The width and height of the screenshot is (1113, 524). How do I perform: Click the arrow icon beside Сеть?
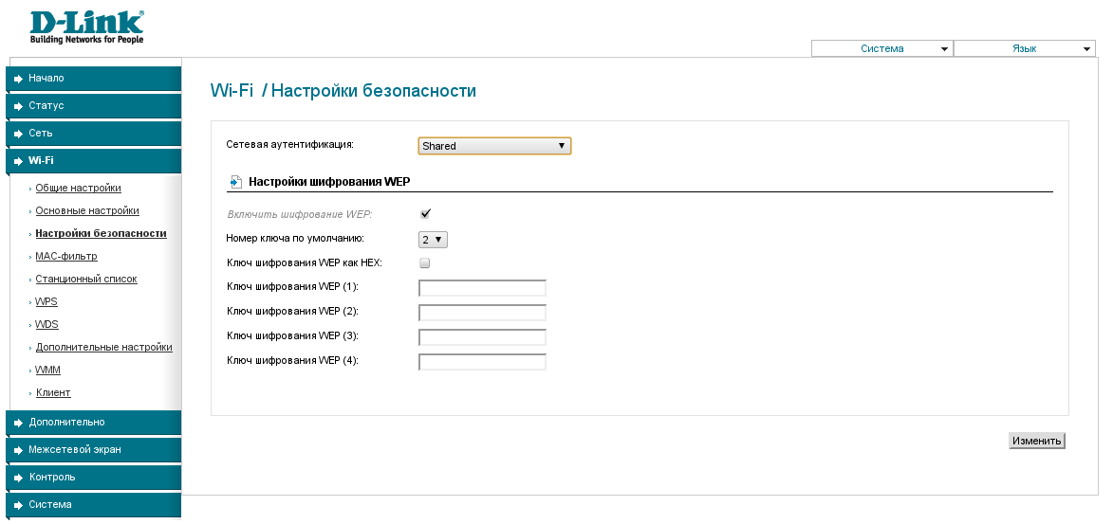18,134
